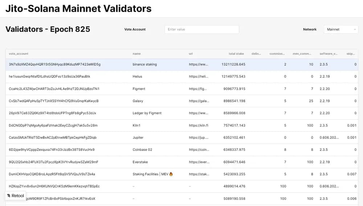The width and height of the screenshot is (363, 206).
Task: Click the Coinbase 02 name cell
Action: 142,150
